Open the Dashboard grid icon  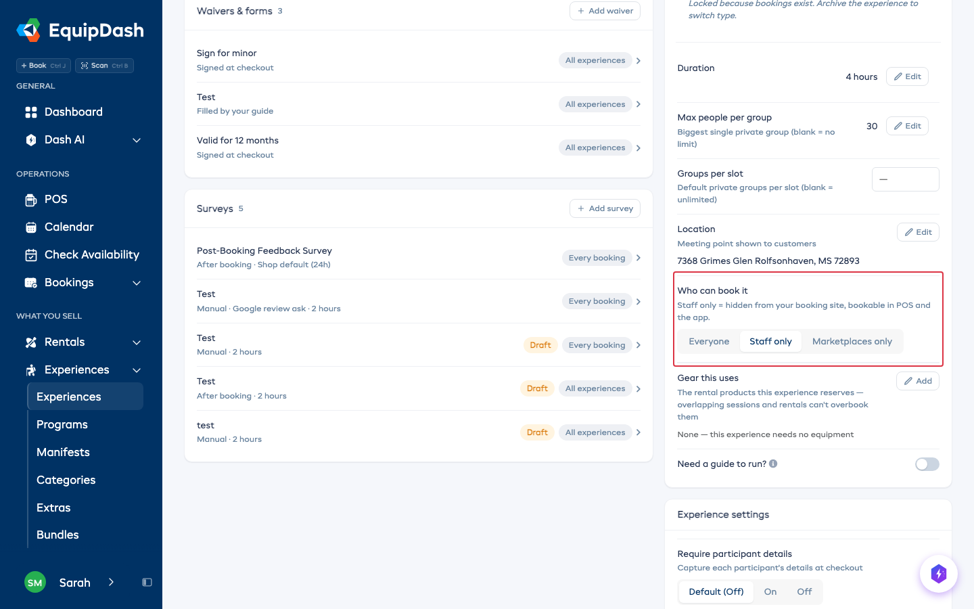pyautogui.click(x=31, y=112)
